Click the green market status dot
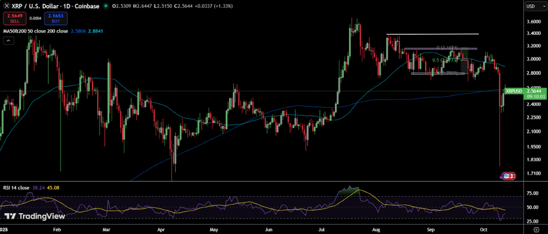548x234 pixels. 106,6
